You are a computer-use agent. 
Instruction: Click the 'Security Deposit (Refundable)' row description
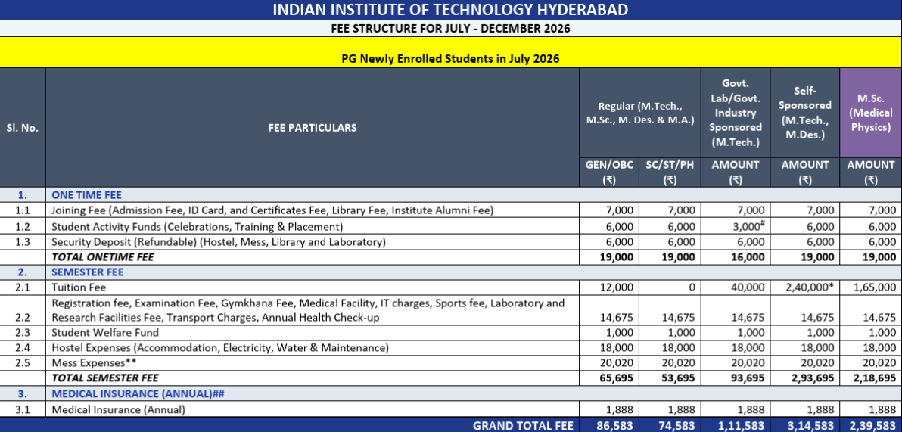tap(219, 242)
